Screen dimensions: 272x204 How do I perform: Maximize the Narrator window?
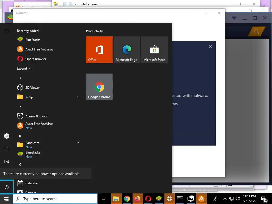pos(207,13)
